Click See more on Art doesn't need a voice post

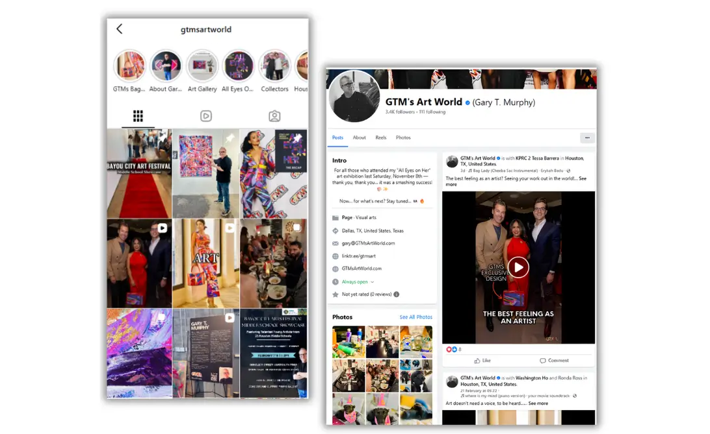tap(538, 404)
